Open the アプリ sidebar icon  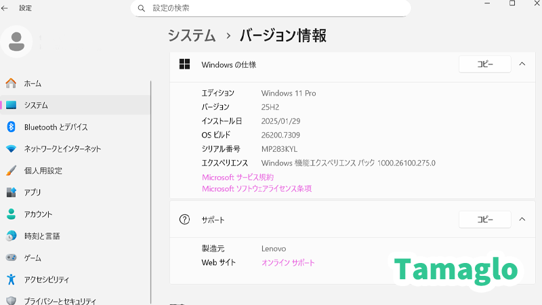[x=11, y=192]
